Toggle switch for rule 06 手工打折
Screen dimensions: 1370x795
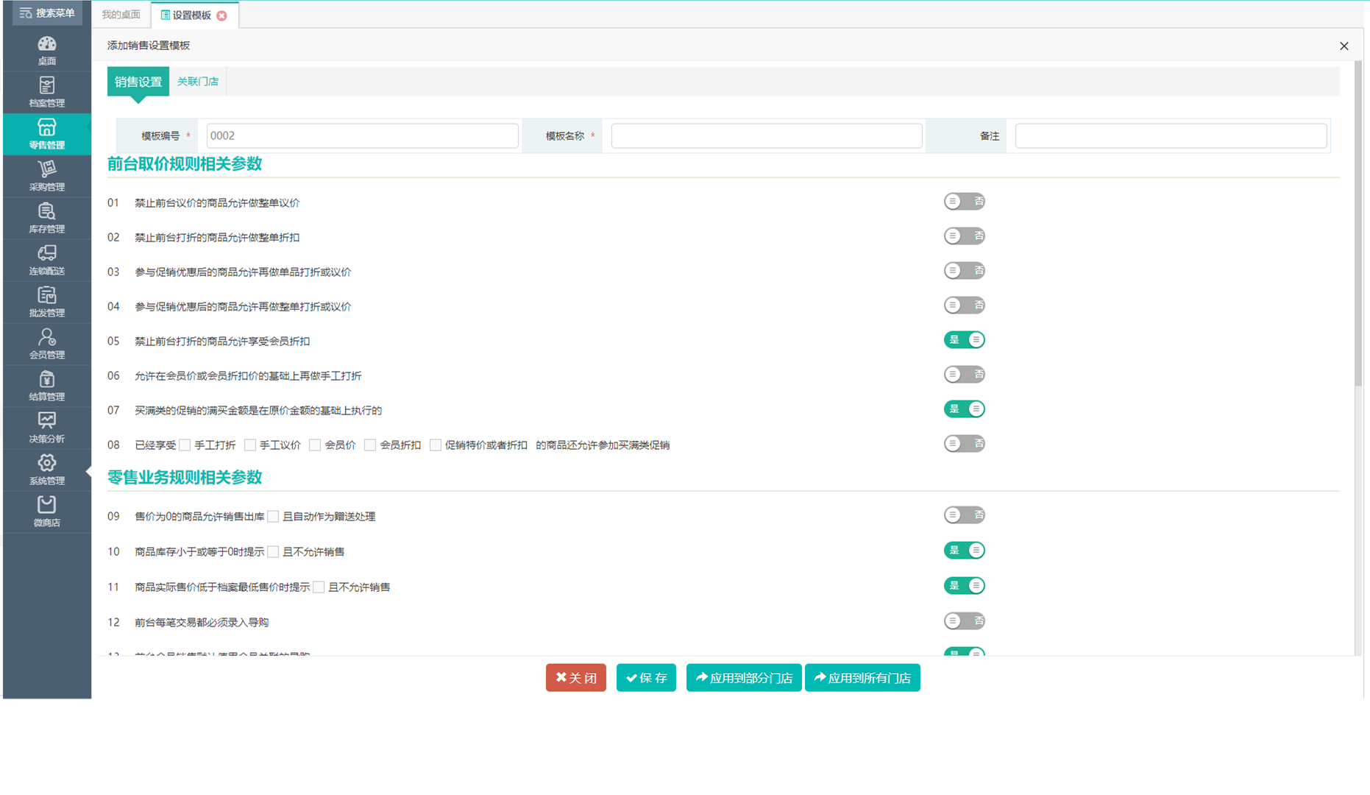[x=964, y=374]
